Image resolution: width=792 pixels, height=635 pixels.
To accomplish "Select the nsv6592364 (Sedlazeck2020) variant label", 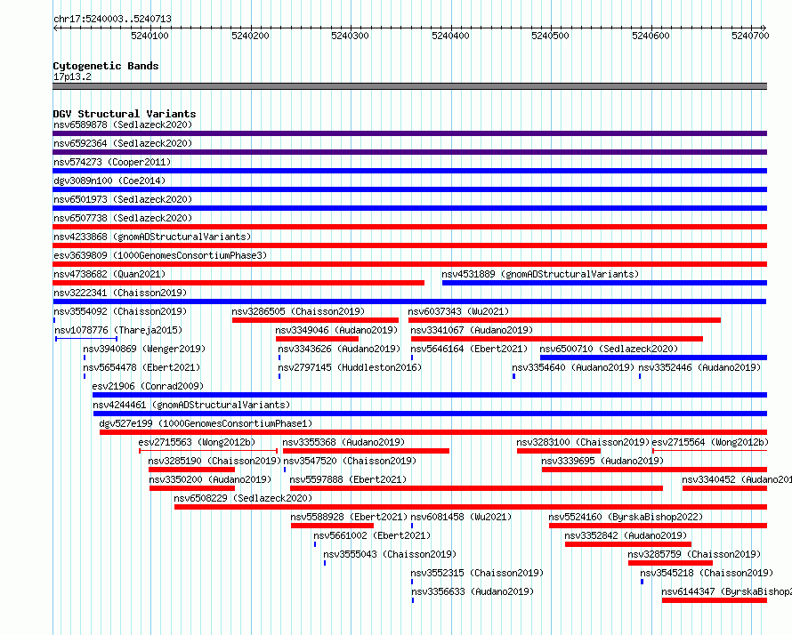I will 123,143.
